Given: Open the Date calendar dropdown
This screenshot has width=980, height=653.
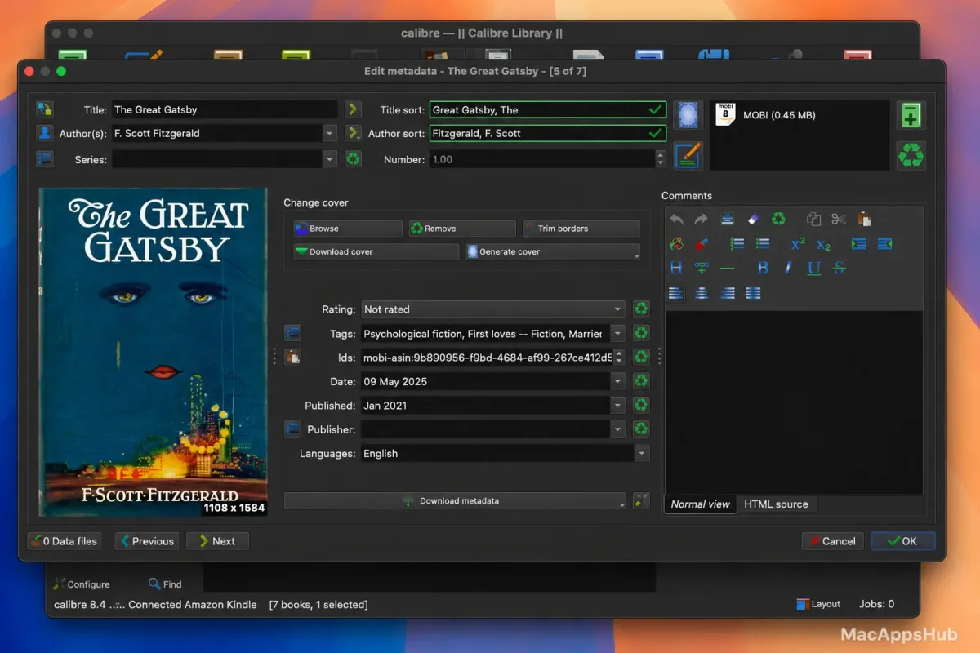Looking at the screenshot, I should click(618, 381).
